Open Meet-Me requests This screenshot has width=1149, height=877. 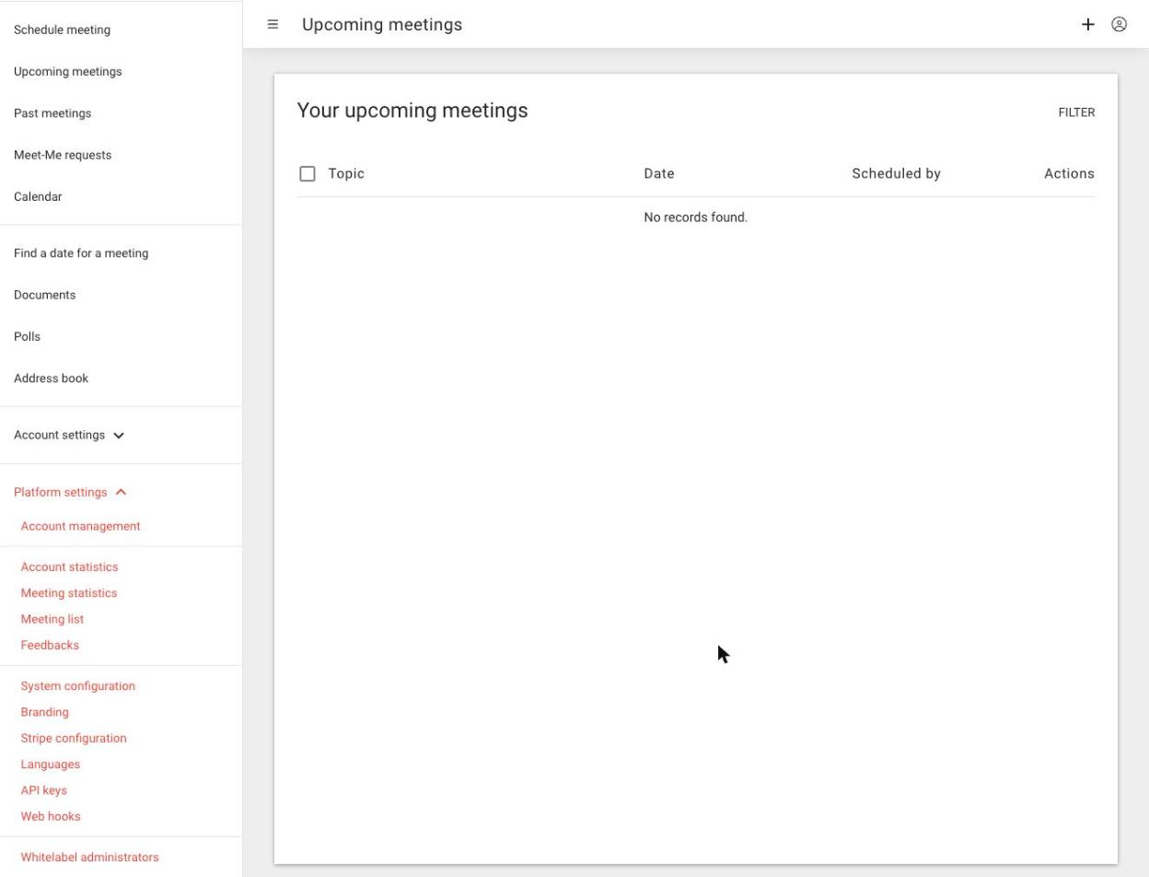(63, 155)
